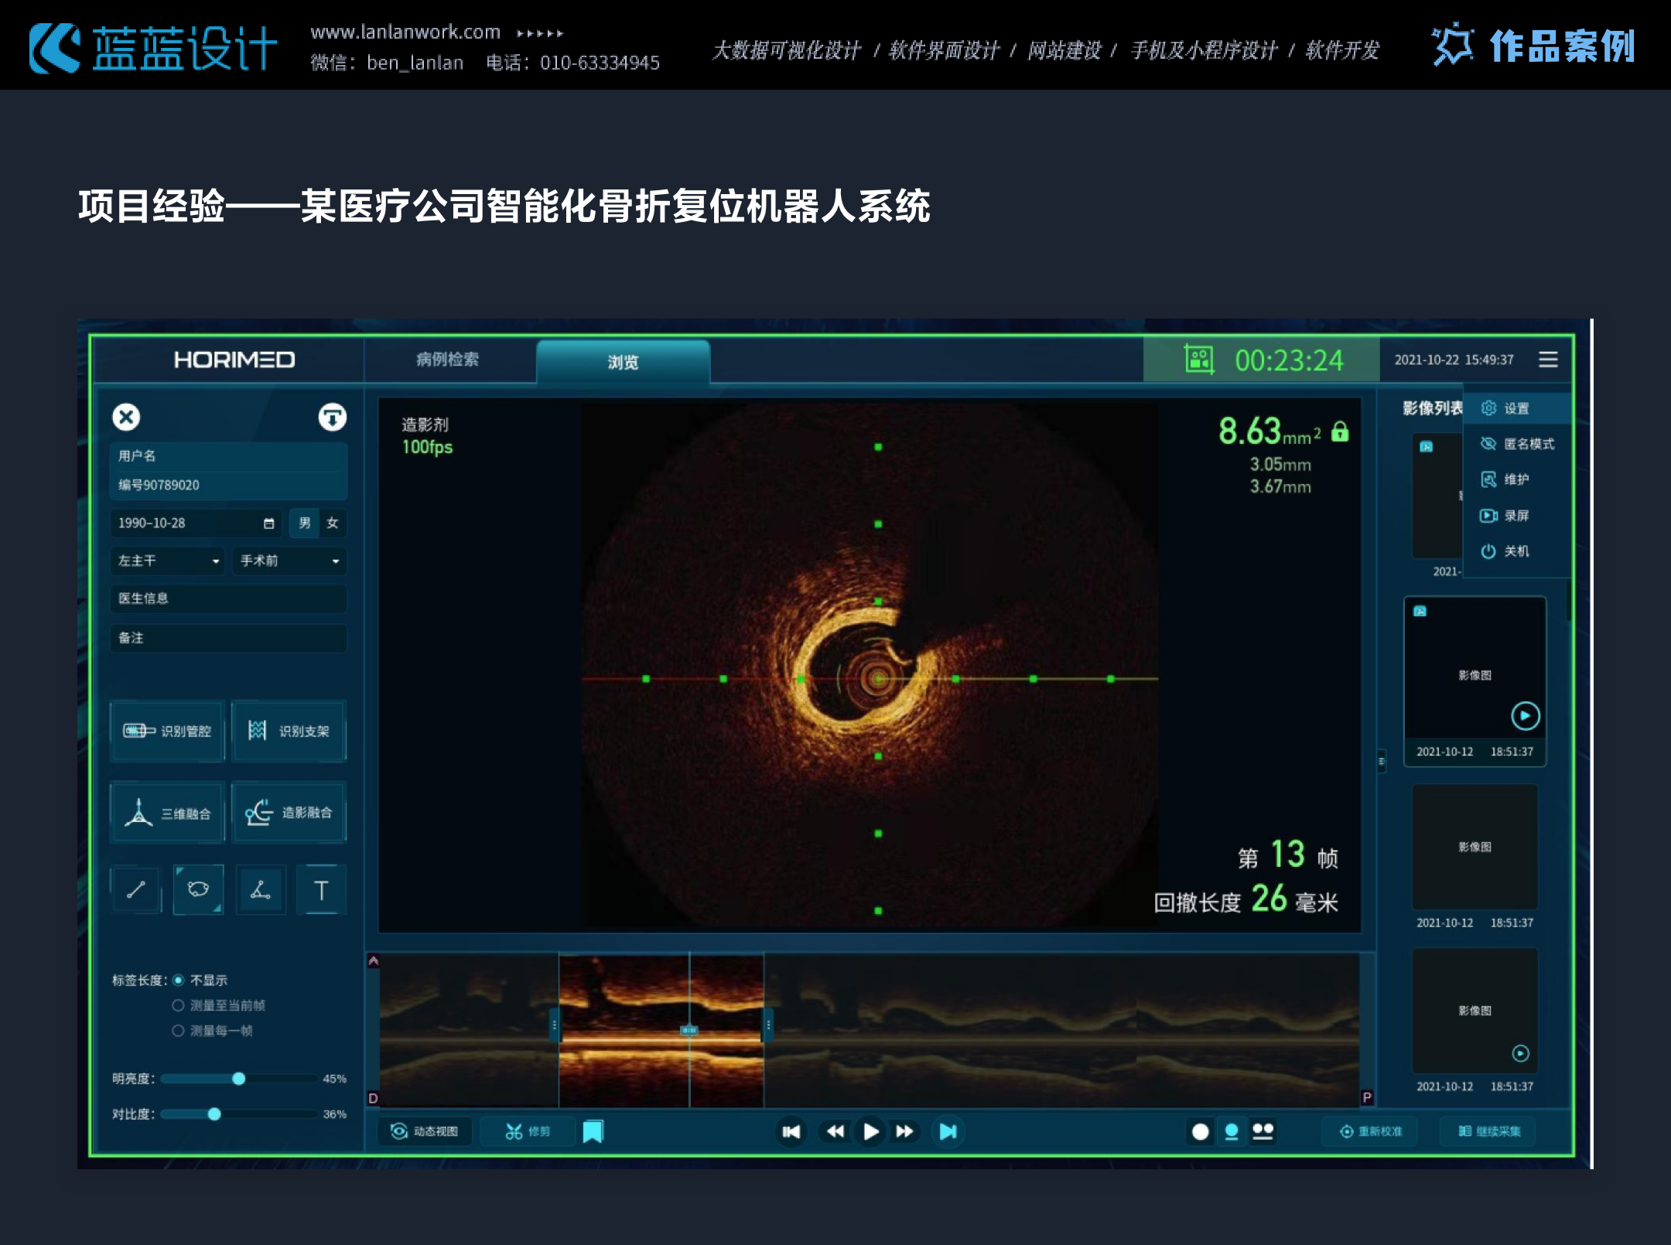Click the 重新校准 recalibrate button

point(1371,1131)
